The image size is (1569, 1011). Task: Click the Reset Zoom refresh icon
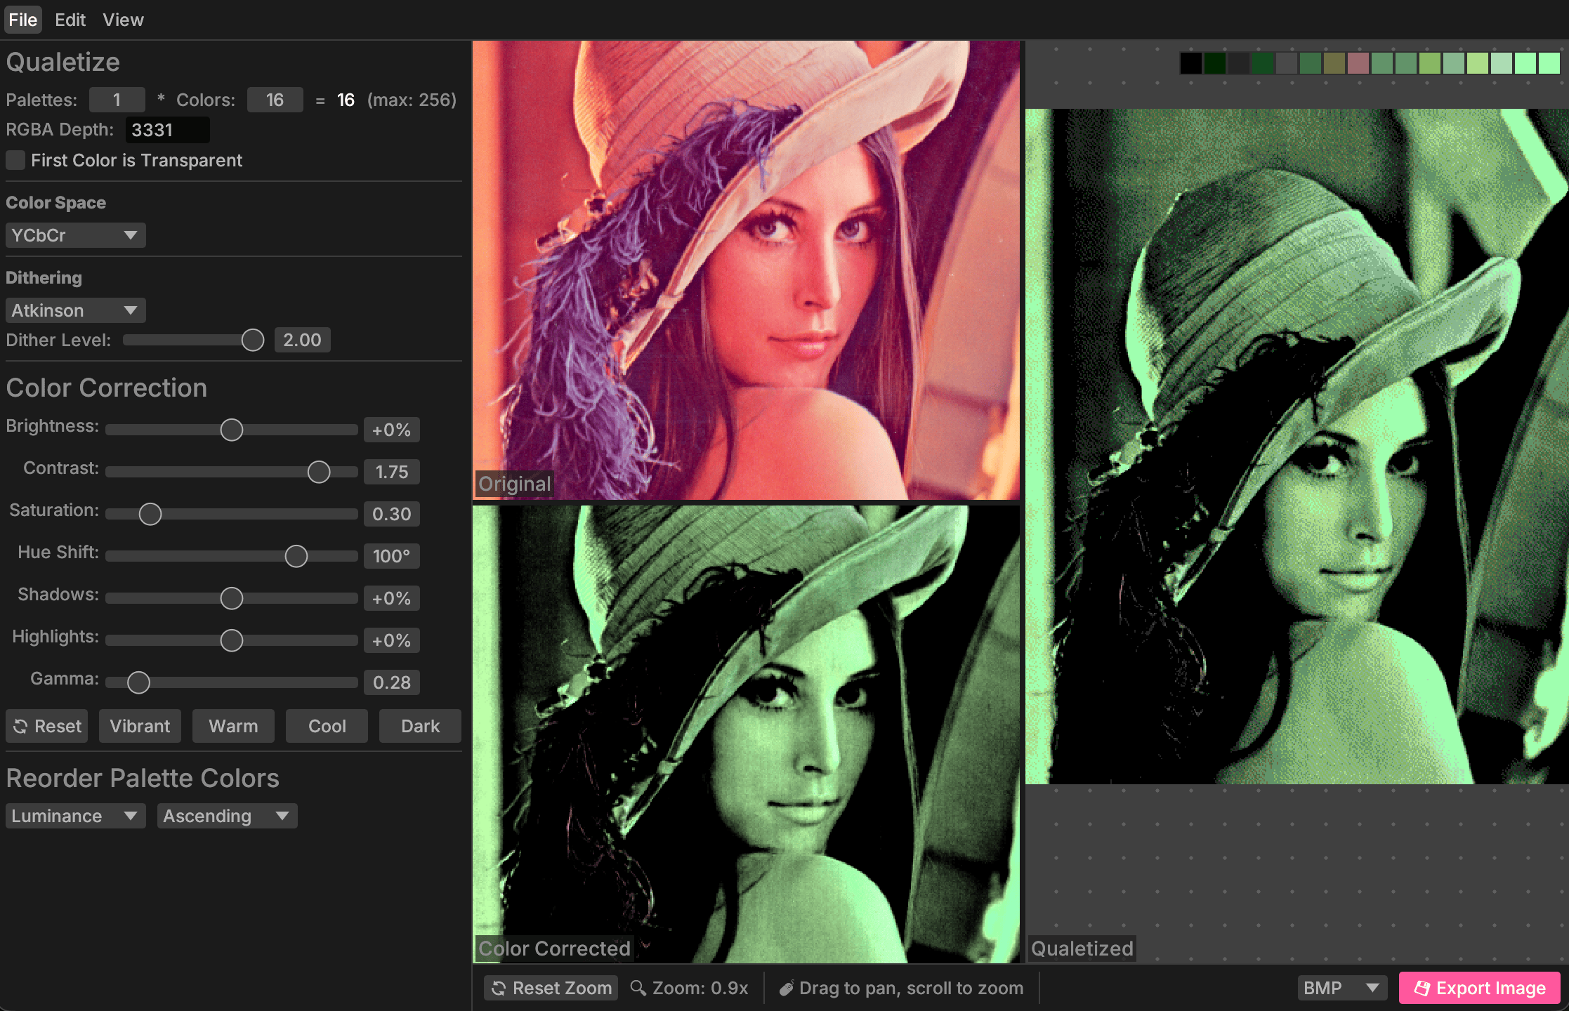(x=499, y=988)
